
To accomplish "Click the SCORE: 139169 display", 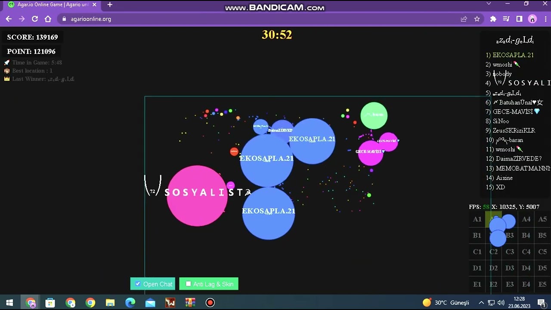I will coord(32,37).
